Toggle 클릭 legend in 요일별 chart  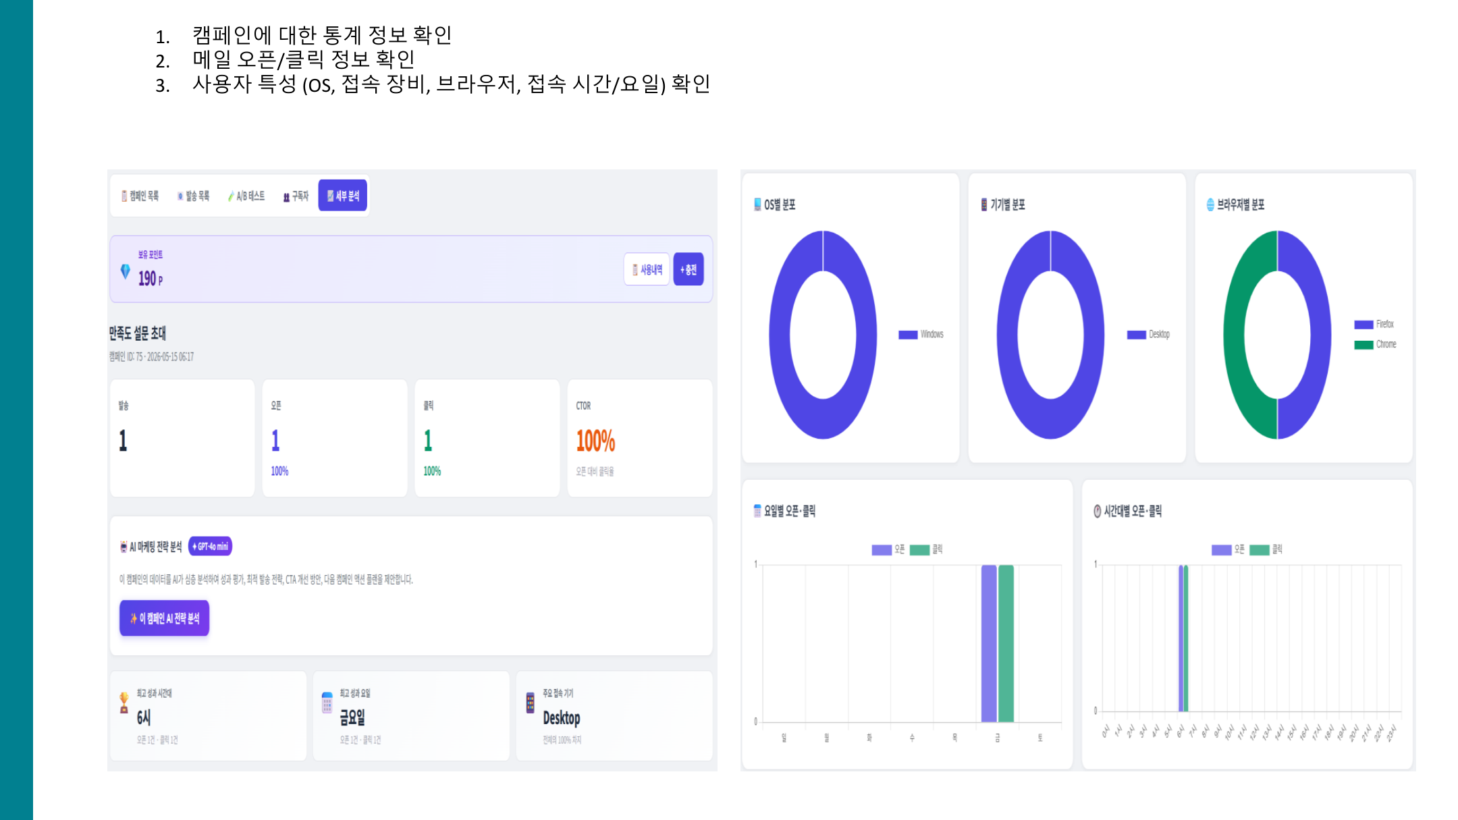tap(926, 549)
